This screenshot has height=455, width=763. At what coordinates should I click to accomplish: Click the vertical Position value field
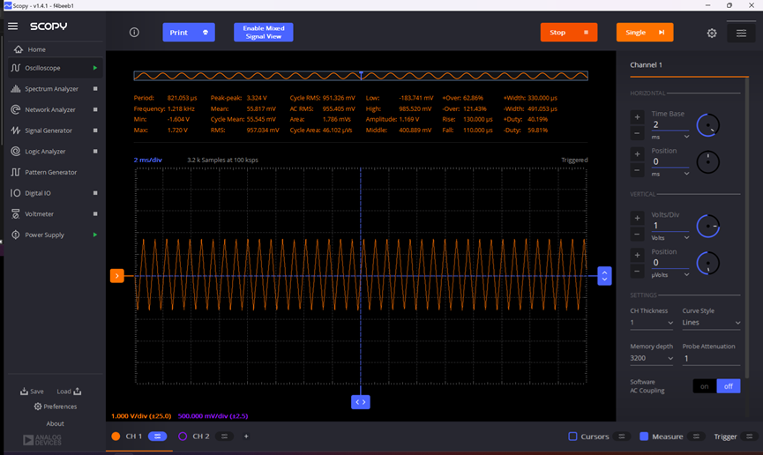[x=670, y=263]
